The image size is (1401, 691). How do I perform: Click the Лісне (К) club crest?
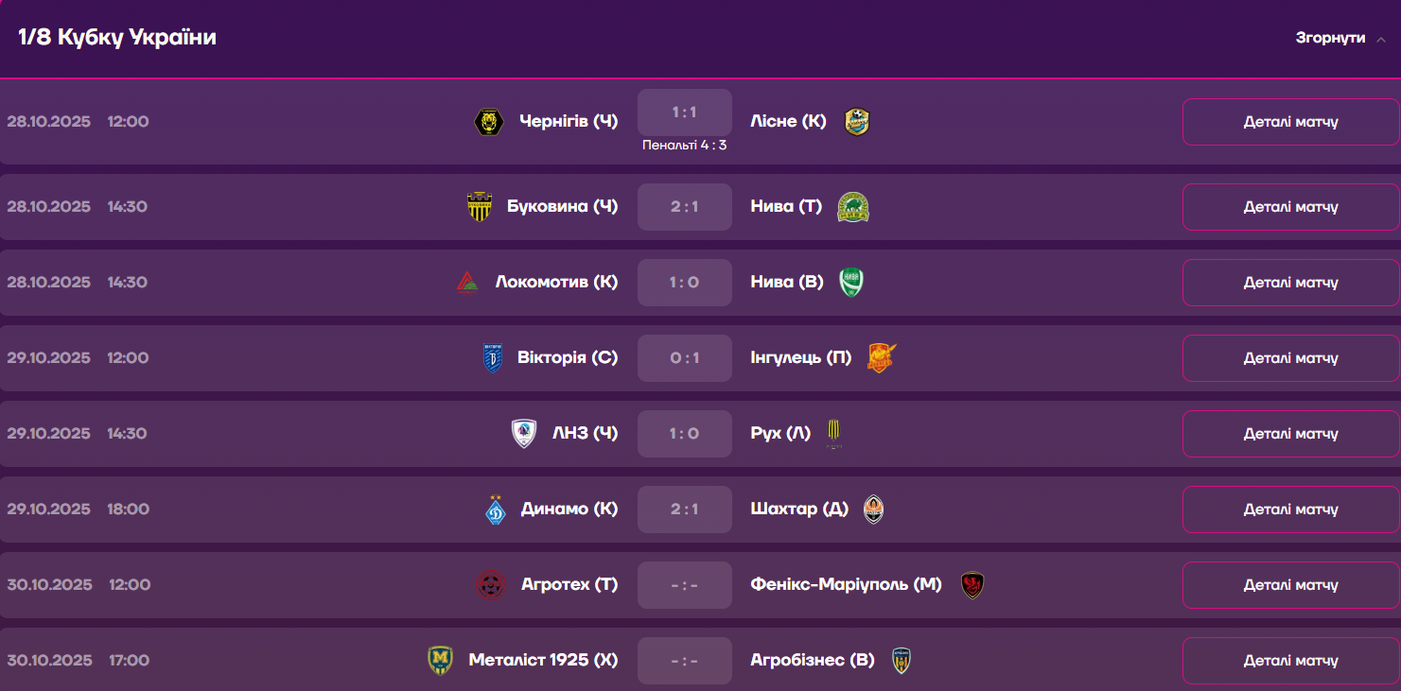coord(857,122)
